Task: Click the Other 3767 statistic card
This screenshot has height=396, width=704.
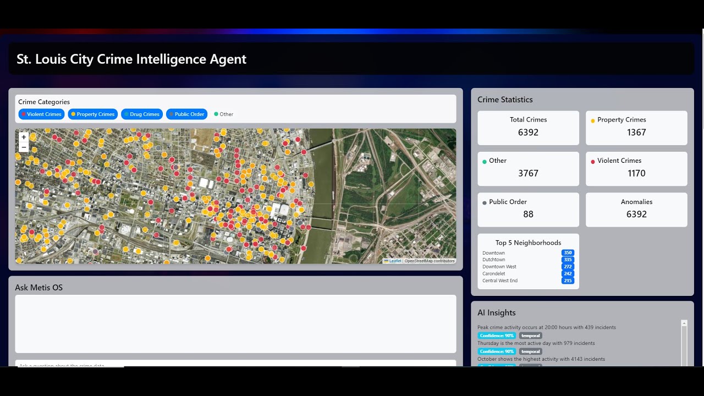Action: (x=528, y=169)
